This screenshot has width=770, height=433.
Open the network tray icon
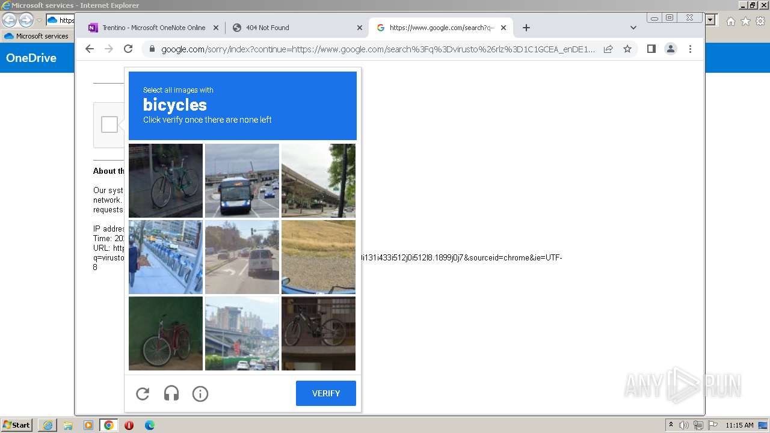(698, 425)
